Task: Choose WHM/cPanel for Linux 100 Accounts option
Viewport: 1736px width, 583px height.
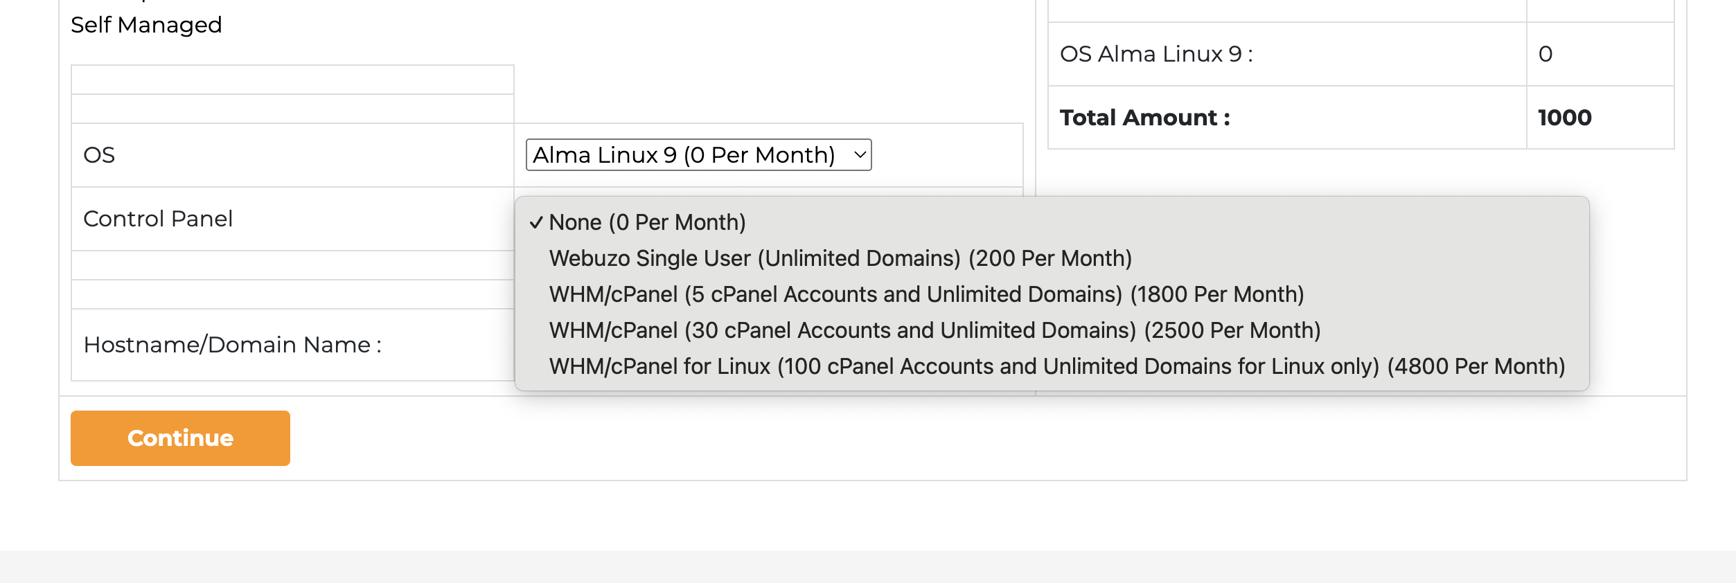Action: tap(1056, 366)
